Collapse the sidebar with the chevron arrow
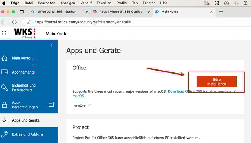The height and width of the screenshot is (143, 251). click(51, 45)
